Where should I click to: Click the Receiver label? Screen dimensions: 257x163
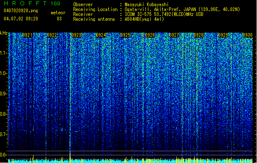(83, 14)
